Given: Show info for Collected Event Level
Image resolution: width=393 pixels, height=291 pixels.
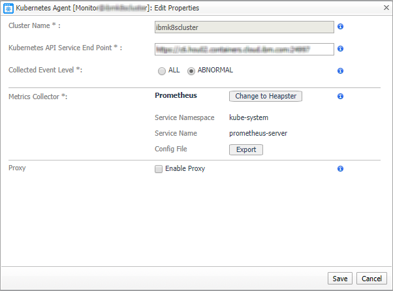Looking at the screenshot, I should (340, 70).
